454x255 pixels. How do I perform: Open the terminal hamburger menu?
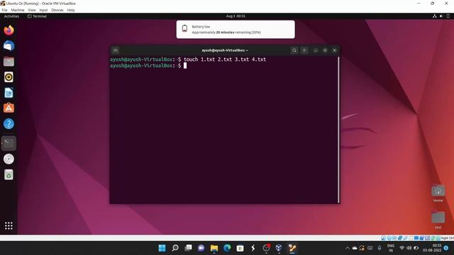(x=304, y=50)
